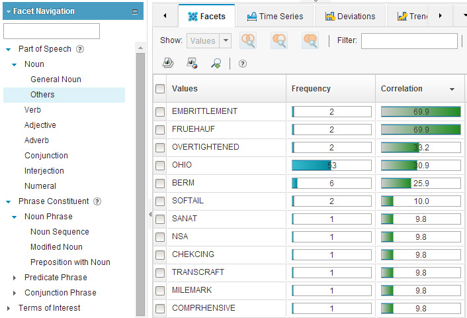Image resolution: width=467 pixels, height=318 pixels.
Task: Check the BERM row checkbox
Action: pos(160,184)
